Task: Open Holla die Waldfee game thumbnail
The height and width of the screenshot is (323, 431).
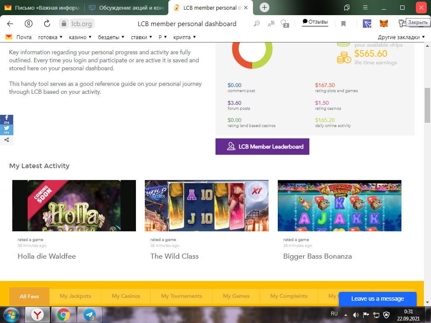Action: 74,205
